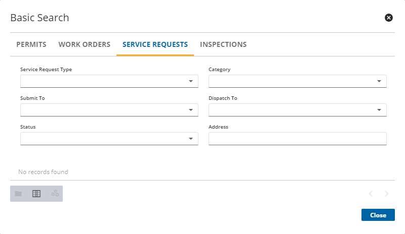Click the table grid view icon

36,194
